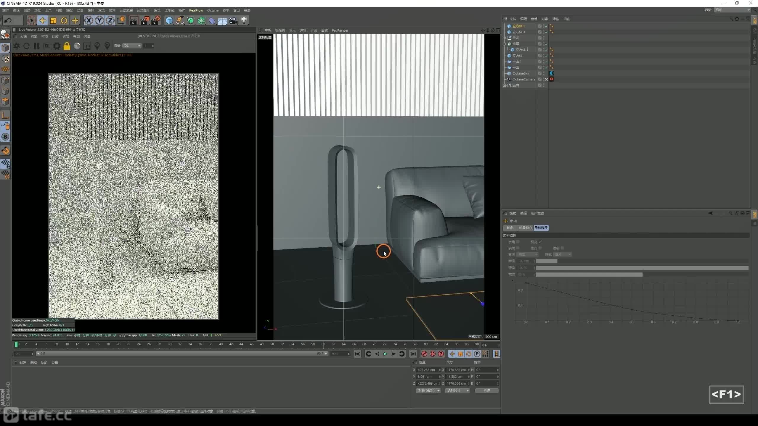
Task: Open the 摄像机 menu in the viewport
Action: (x=280, y=30)
